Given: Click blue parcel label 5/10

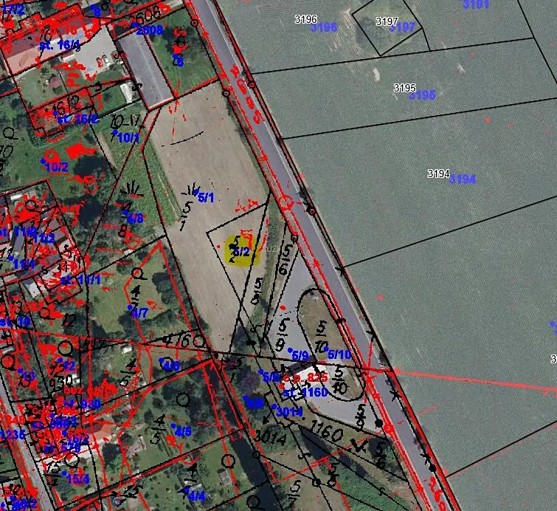Looking at the screenshot, I should 339,355.
